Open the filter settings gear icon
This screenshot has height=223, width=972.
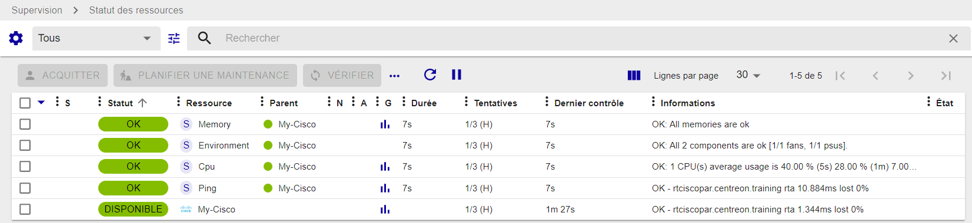pyautogui.click(x=16, y=38)
